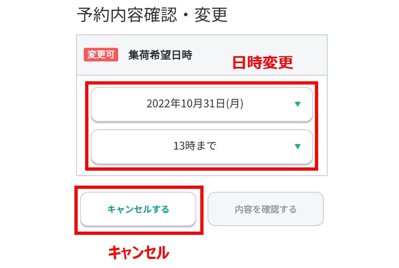Image resolution: width=399 pixels, height=268 pixels.
Task: Open the 2022年10月31日(月) date dropdown
Action: pyautogui.click(x=202, y=104)
